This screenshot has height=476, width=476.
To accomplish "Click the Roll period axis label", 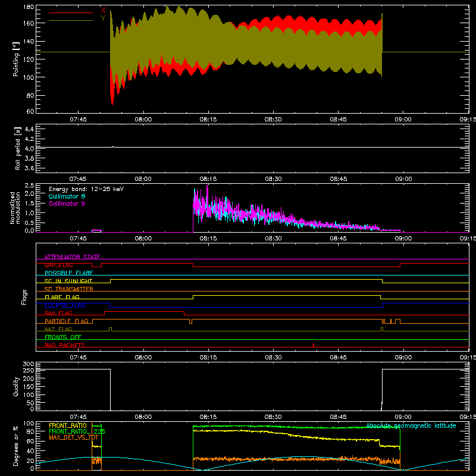I will (x=18, y=148).
